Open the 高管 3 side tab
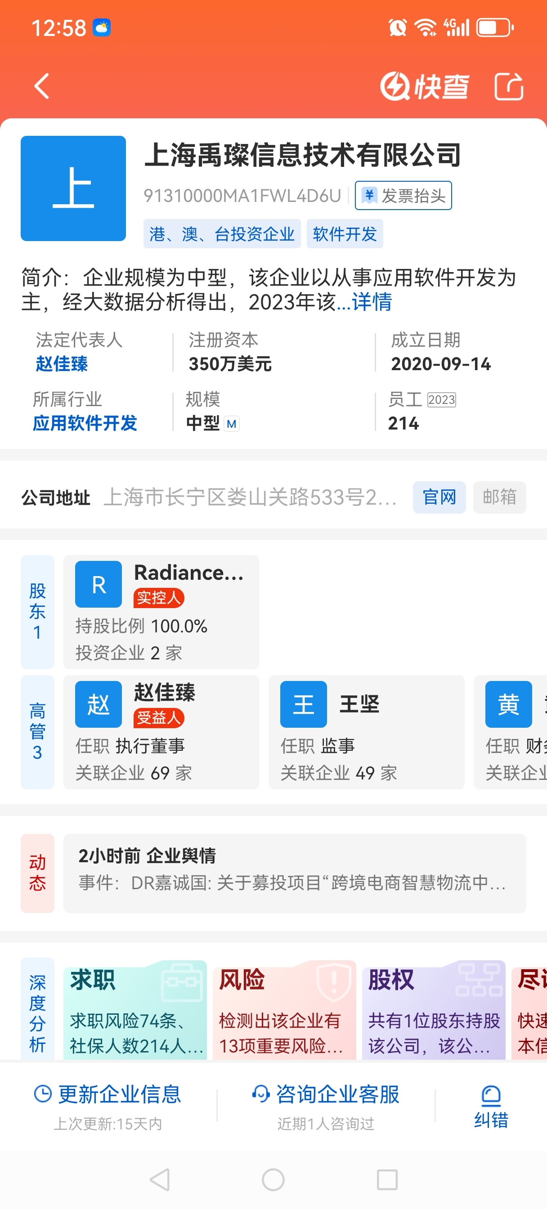Image resolution: width=547 pixels, height=1209 pixels. 38,732
